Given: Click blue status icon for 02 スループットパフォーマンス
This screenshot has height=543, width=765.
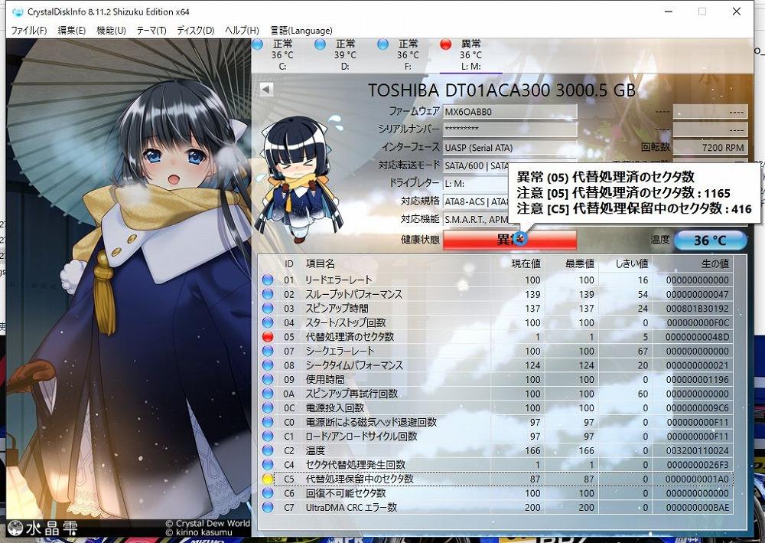Looking at the screenshot, I should point(267,294).
